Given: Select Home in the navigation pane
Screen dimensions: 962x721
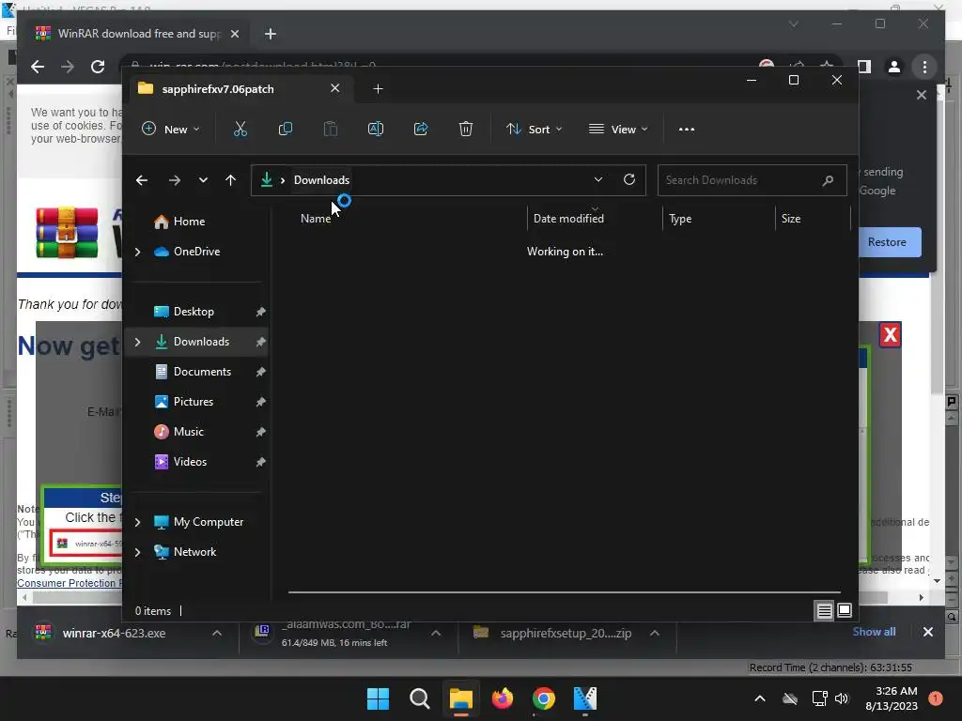Looking at the screenshot, I should [x=189, y=222].
